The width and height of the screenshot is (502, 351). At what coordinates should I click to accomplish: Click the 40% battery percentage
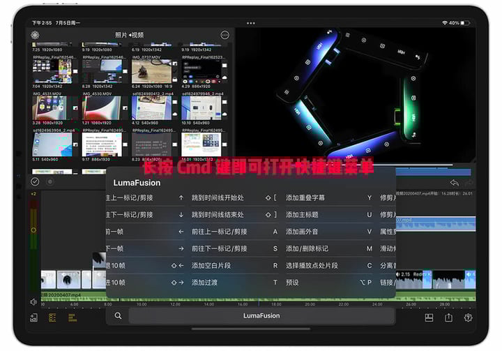[x=454, y=23]
